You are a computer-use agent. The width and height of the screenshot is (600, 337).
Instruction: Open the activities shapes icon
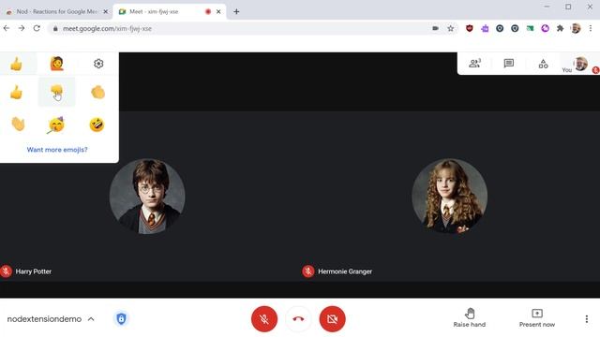[543, 64]
